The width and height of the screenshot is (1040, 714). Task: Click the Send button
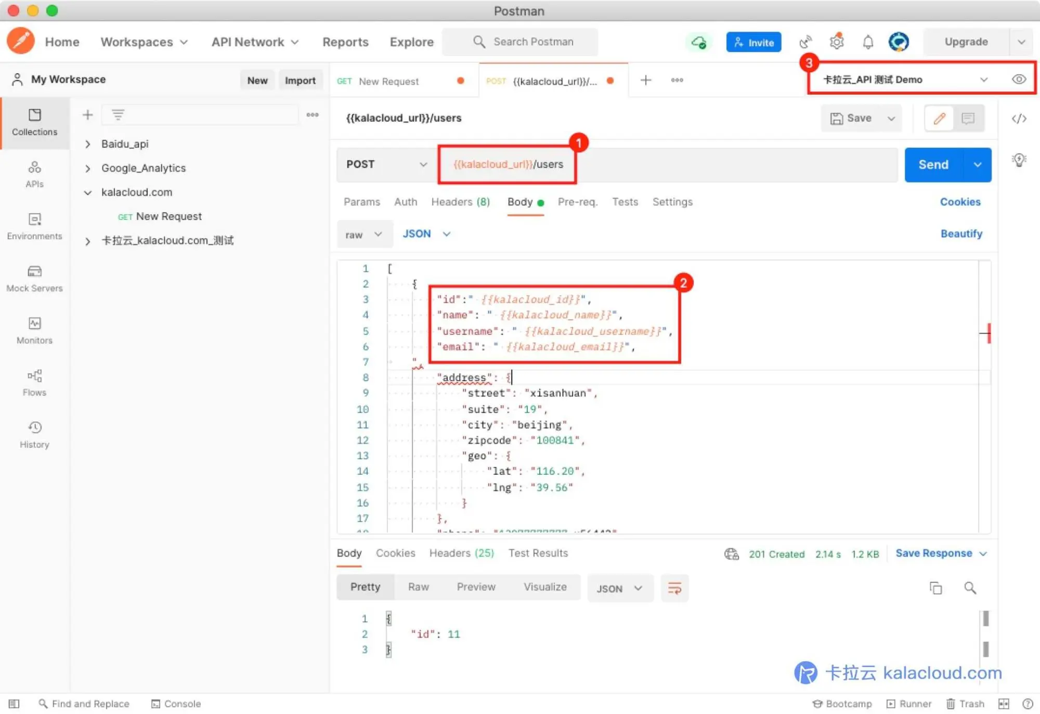(x=933, y=164)
